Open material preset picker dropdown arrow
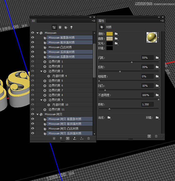 158,37
